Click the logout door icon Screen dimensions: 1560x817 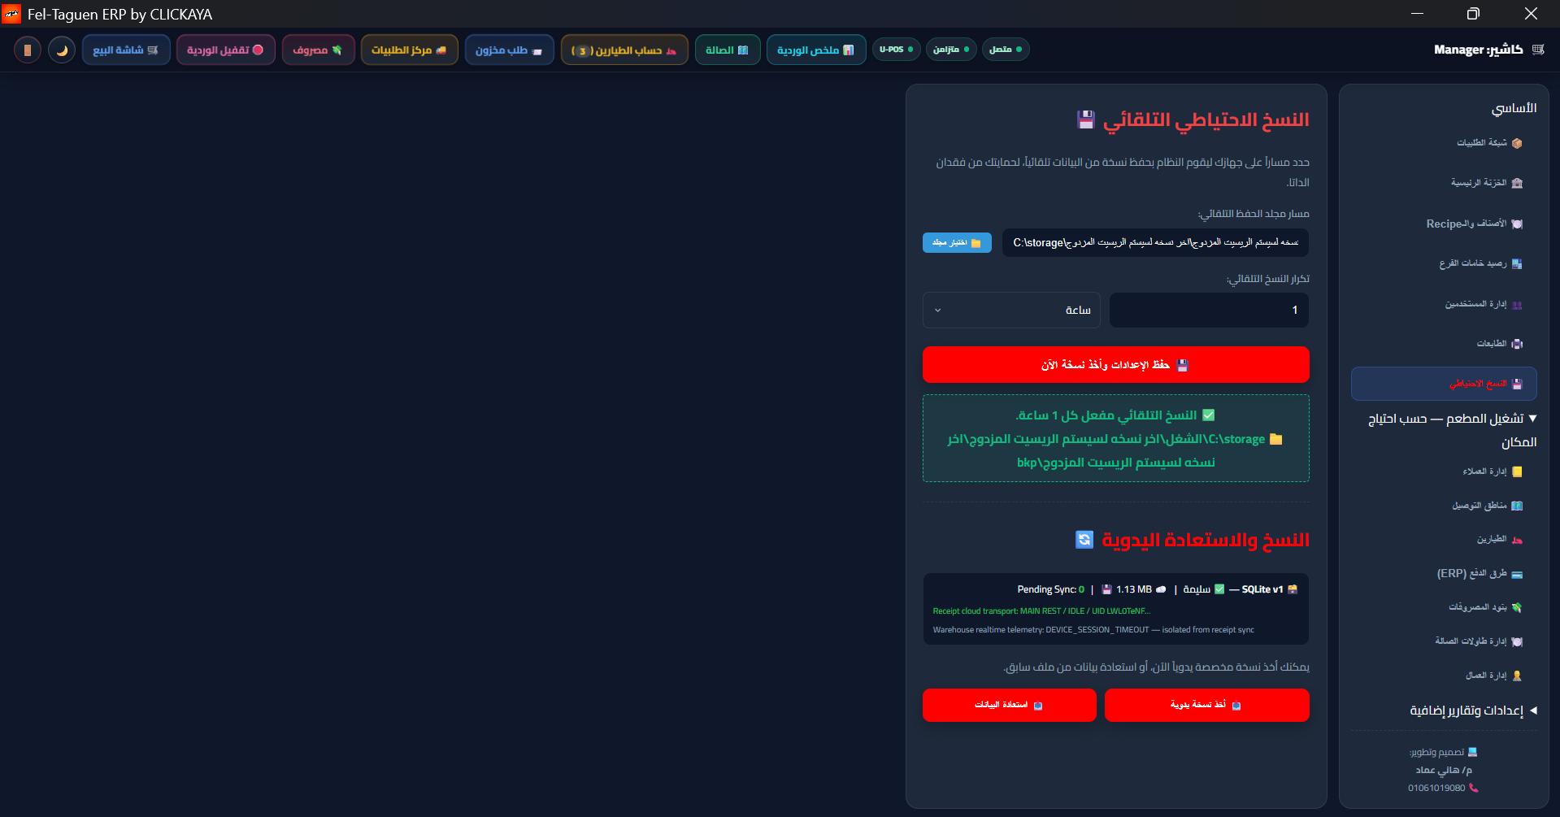28,50
